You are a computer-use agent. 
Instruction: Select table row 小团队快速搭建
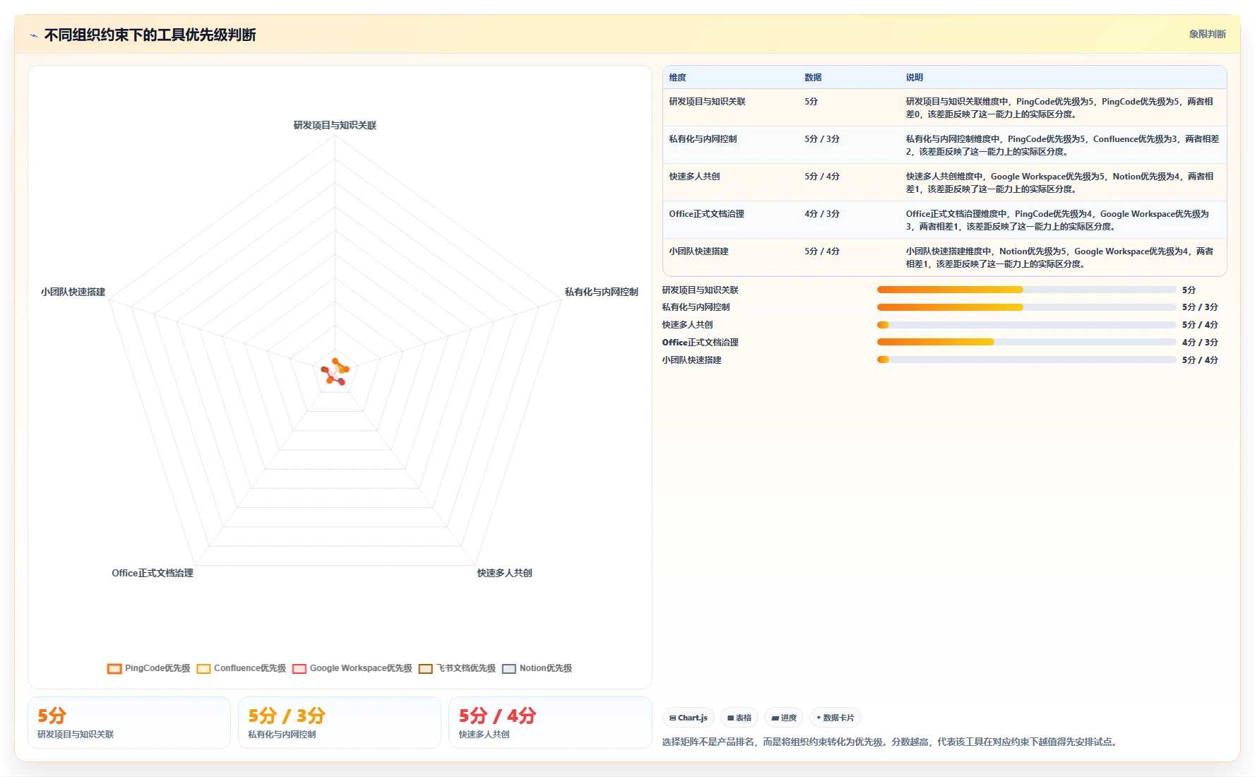[944, 257]
